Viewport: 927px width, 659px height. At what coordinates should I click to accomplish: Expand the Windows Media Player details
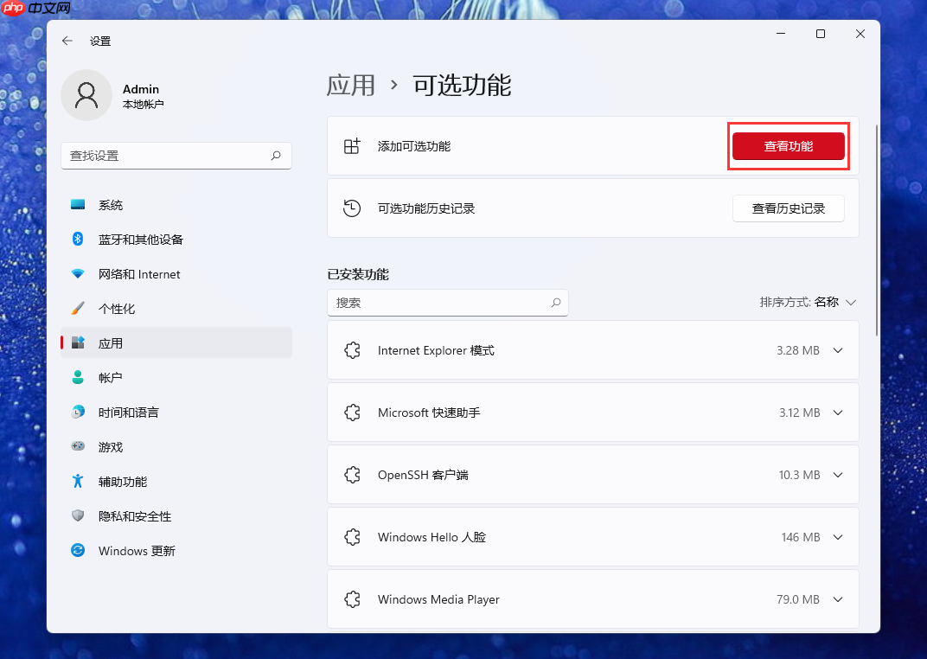[837, 599]
